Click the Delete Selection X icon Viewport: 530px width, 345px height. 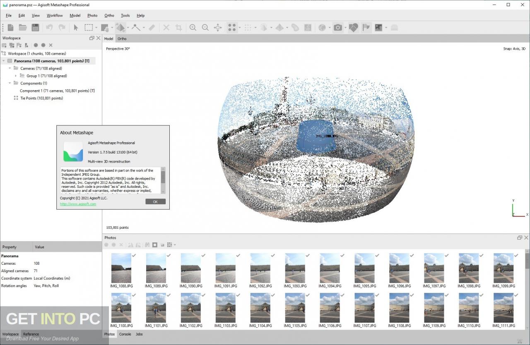pos(166,27)
